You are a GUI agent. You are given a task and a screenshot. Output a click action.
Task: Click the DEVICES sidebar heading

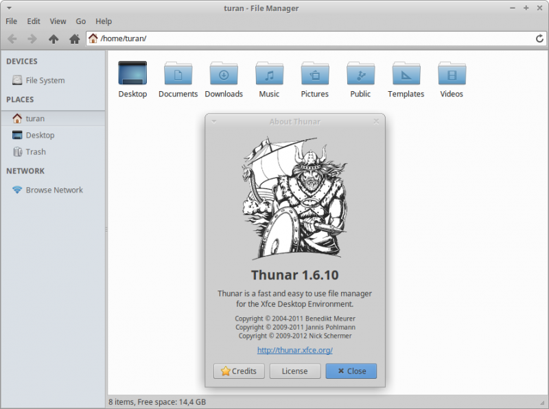tap(22, 62)
